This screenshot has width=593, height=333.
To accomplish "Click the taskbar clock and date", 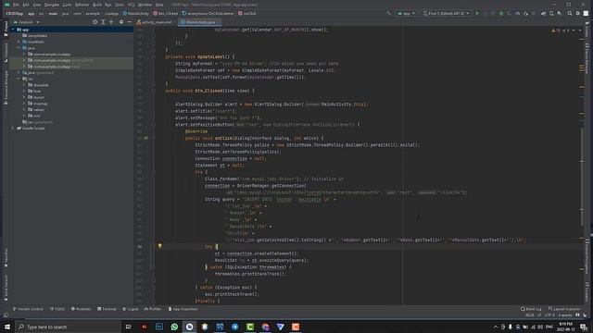I will 565,327.
